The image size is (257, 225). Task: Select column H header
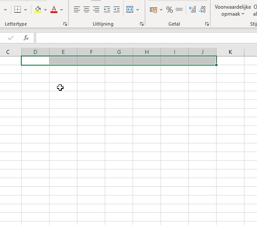147,52
